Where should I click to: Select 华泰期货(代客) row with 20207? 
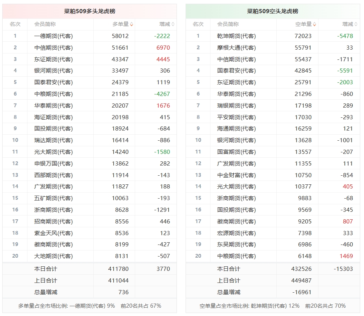click(x=90, y=106)
